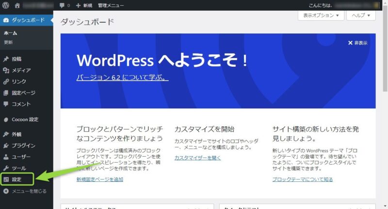The height and width of the screenshot is (209, 388).
Task: Click WordPress へようこそ！ heading
Action: (x=162, y=60)
